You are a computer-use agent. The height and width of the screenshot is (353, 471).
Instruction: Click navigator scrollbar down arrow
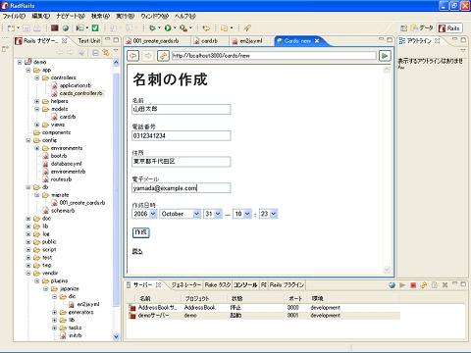click(x=116, y=336)
